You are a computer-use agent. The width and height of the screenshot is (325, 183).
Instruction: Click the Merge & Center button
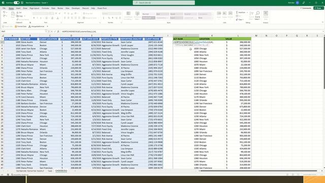[90, 18]
